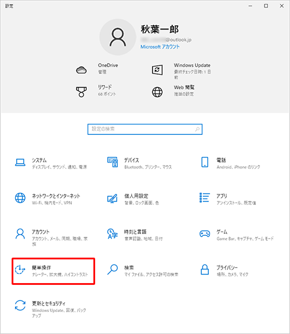The image size is (290, 334).
Task: Click the プライバシー padlock icon
Action: (205, 270)
